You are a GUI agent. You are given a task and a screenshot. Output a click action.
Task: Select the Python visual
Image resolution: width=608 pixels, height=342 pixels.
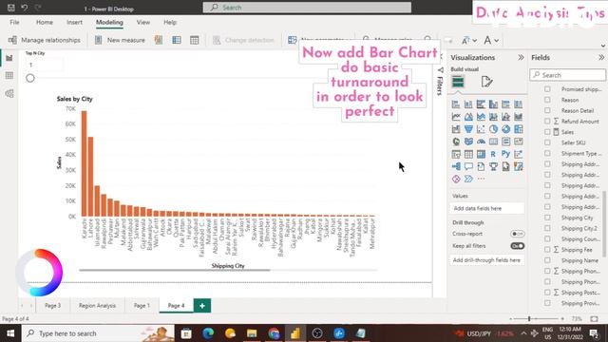point(505,154)
